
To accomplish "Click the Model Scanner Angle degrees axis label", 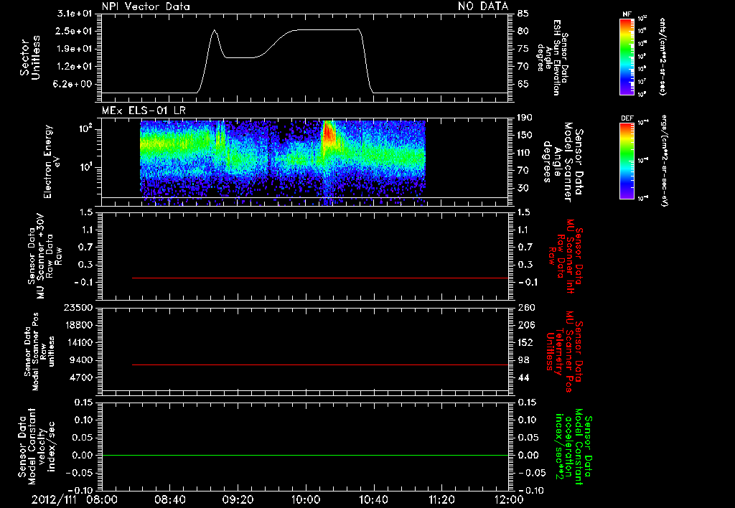I will tap(563, 162).
